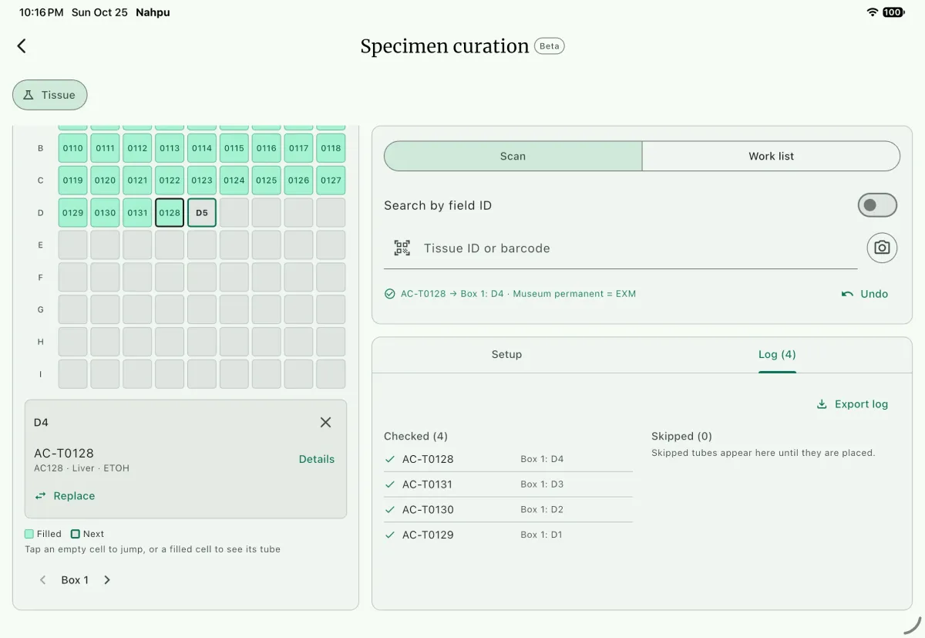Select cell 0120

click(x=105, y=181)
